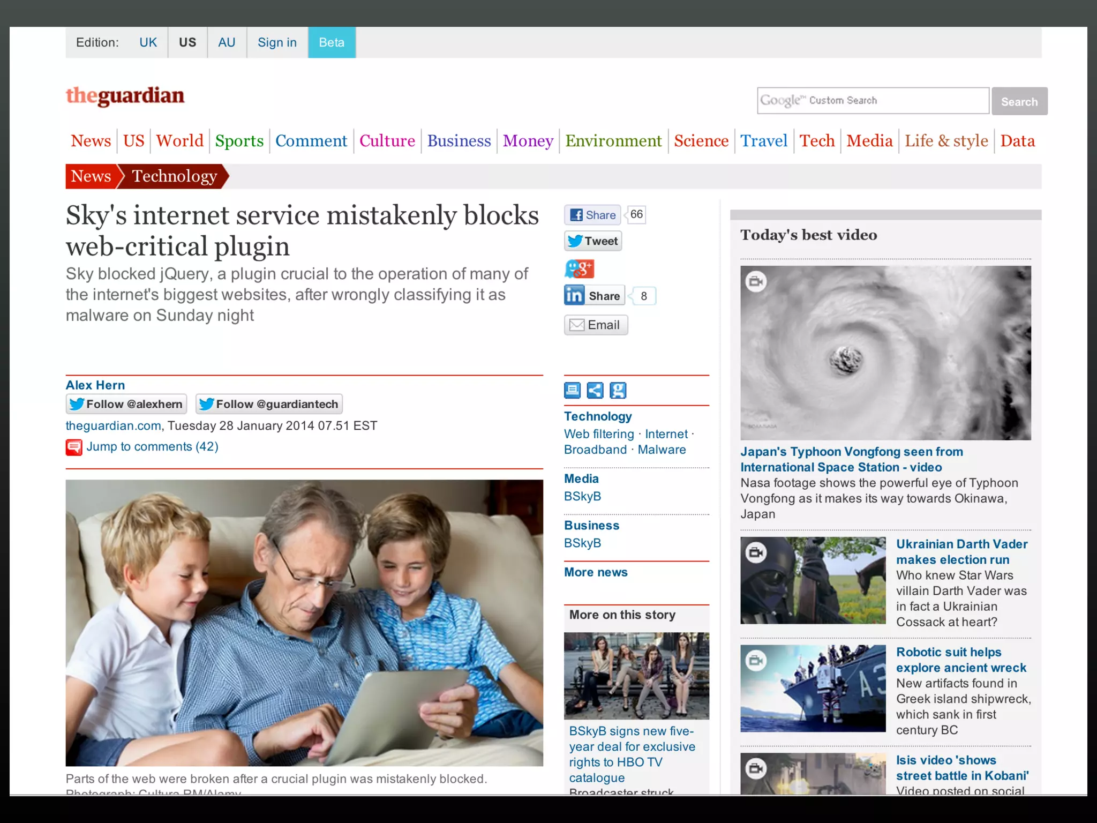Open the Web filtering topic link
Viewport: 1097px width, 823px height.
coord(599,434)
